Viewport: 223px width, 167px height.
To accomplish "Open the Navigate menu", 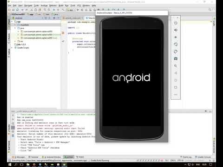I will (x=28, y=6).
